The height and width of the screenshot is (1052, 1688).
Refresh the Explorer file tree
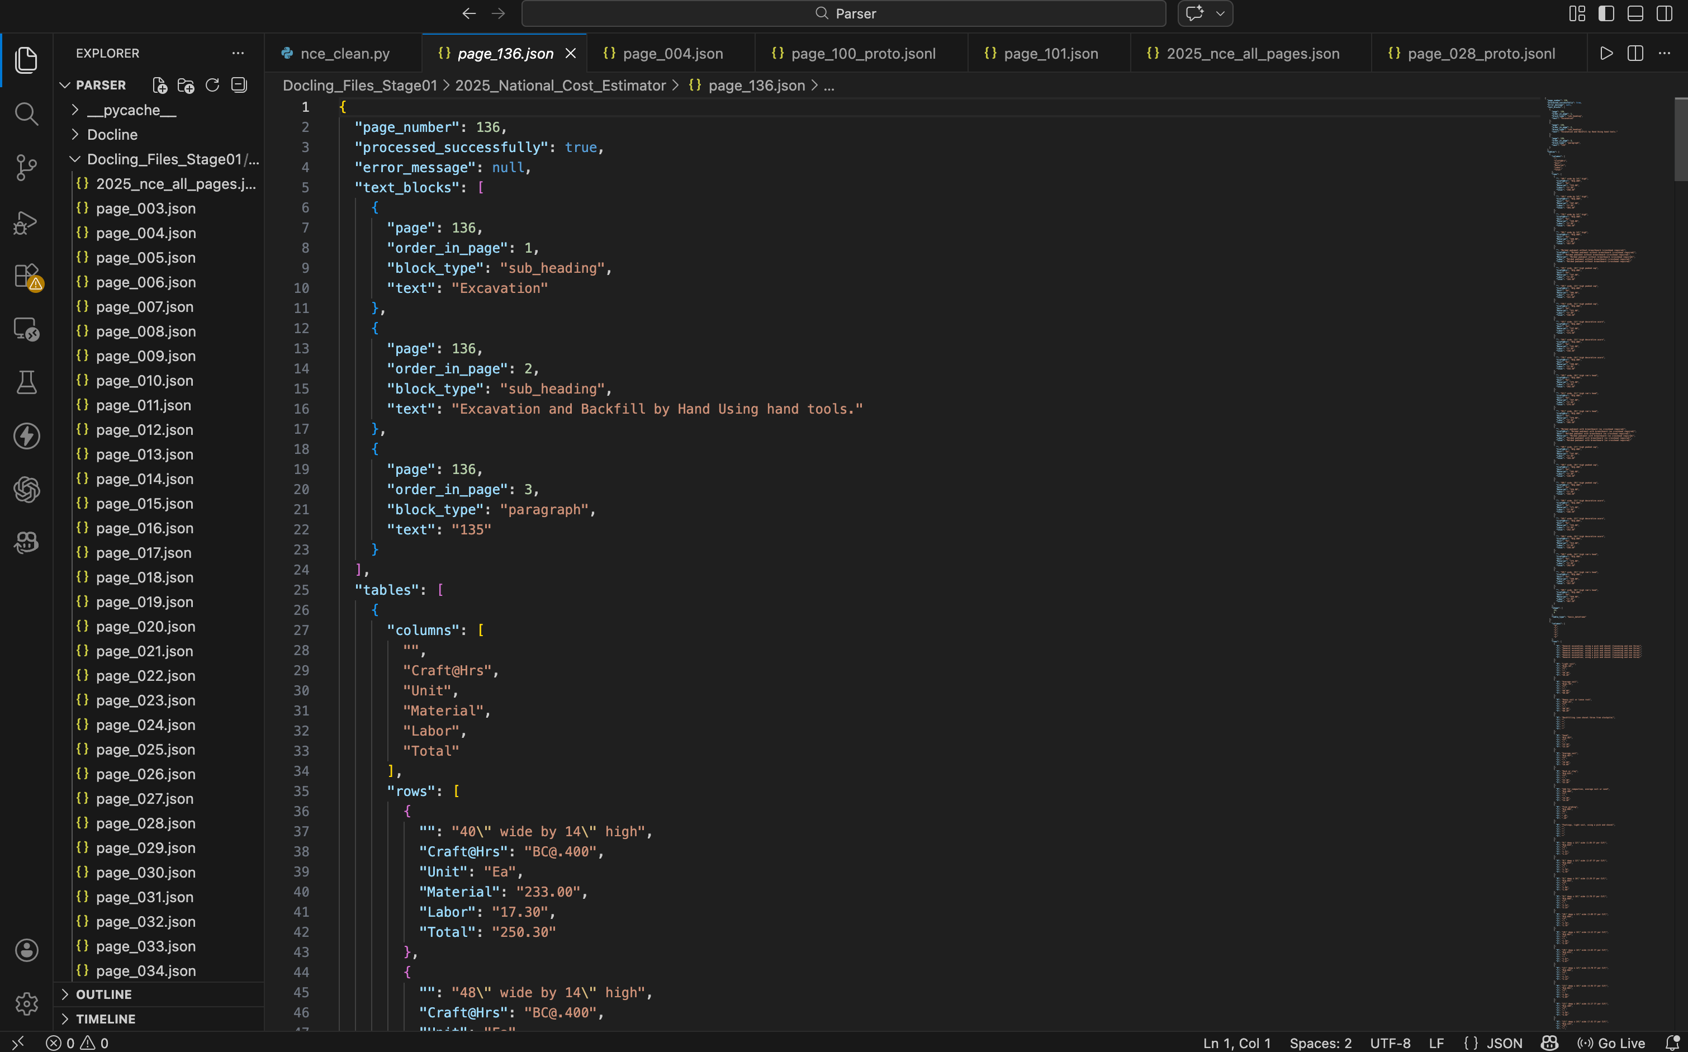point(212,85)
